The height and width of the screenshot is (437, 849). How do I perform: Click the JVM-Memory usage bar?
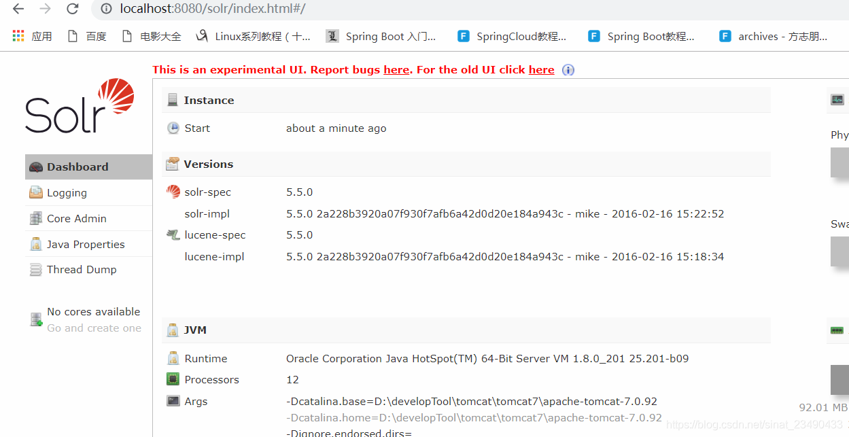pyautogui.click(x=839, y=379)
